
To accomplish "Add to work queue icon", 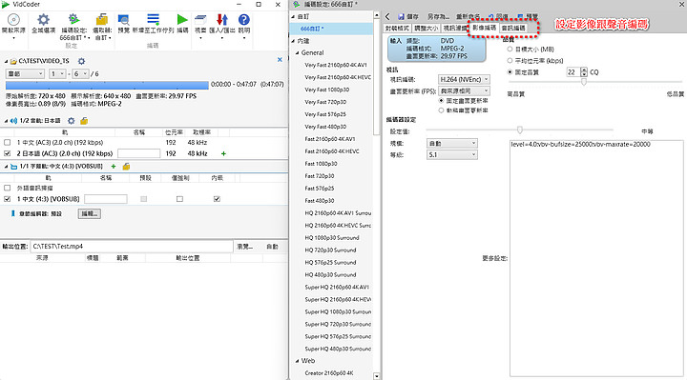I will pyautogui.click(x=153, y=20).
